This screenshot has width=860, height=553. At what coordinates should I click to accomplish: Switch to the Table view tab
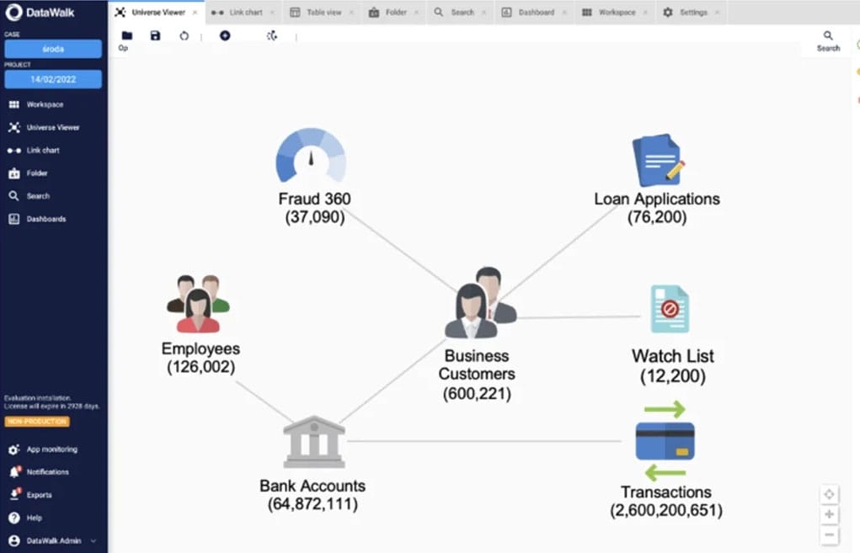click(318, 13)
